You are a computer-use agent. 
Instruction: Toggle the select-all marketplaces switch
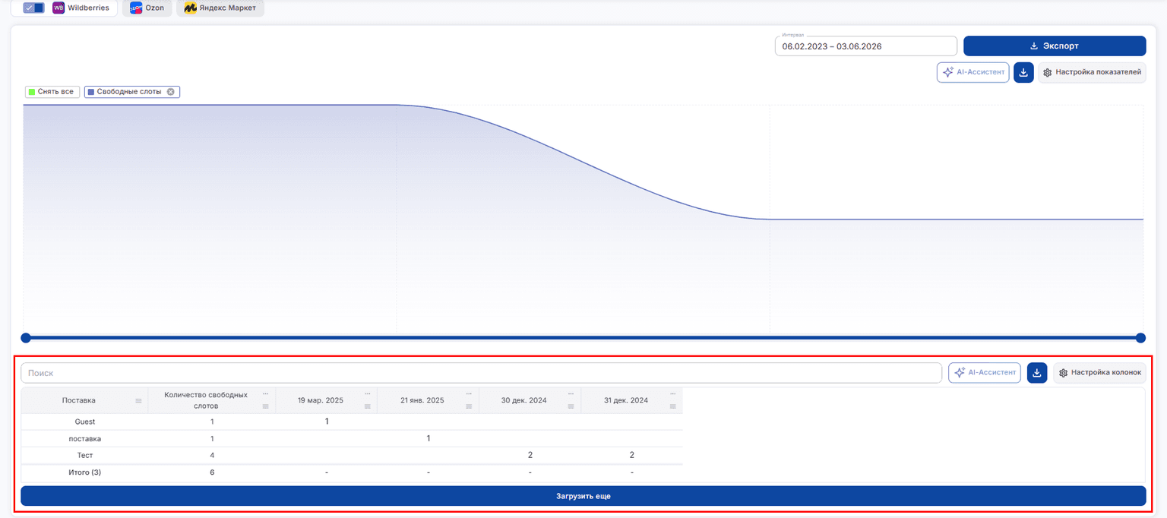tap(33, 8)
